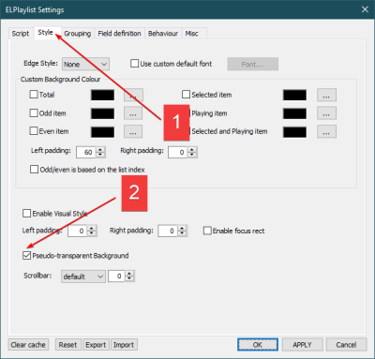Switch to the Grouping tab
Viewport: 375px width, 359px height.
[77, 34]
